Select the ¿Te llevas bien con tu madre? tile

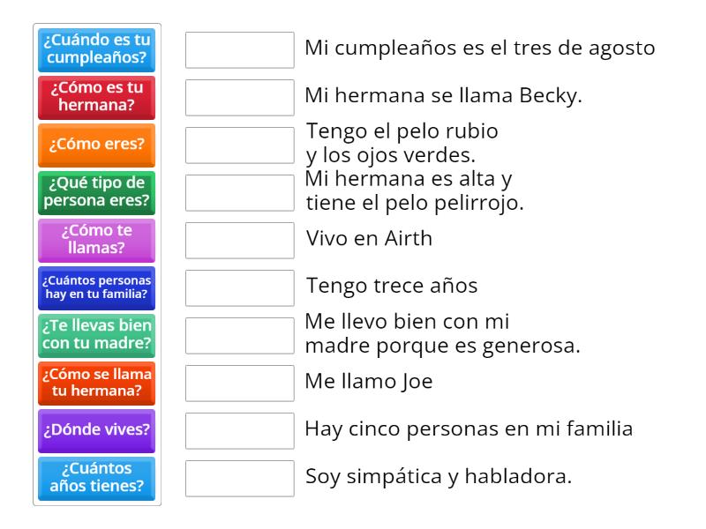tap(96, 336)
